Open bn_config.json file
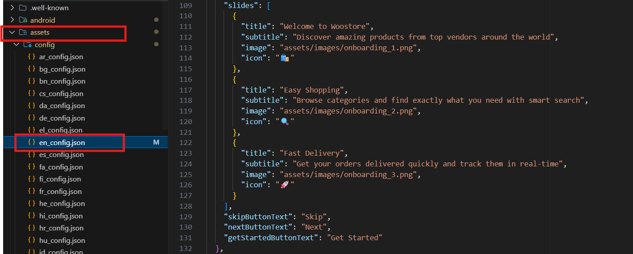 pos(62,81)
